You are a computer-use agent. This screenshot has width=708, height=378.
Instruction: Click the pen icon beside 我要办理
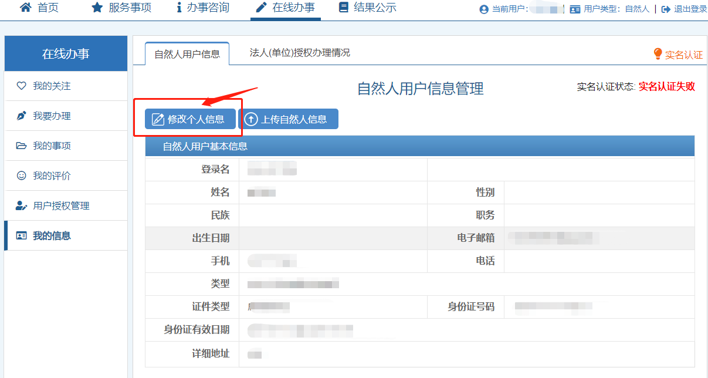(x=22, y=116)
